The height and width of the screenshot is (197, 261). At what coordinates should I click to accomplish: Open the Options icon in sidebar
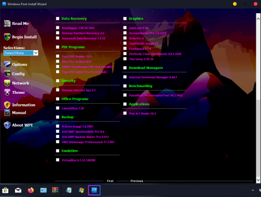[x=7, y=64]
